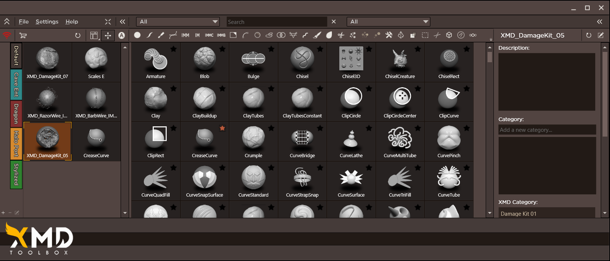Open the Help menu

[72, 22]
